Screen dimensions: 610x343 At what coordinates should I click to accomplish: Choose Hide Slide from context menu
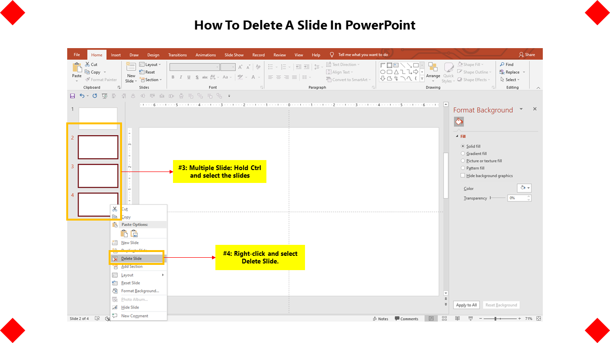coord(138,307)
